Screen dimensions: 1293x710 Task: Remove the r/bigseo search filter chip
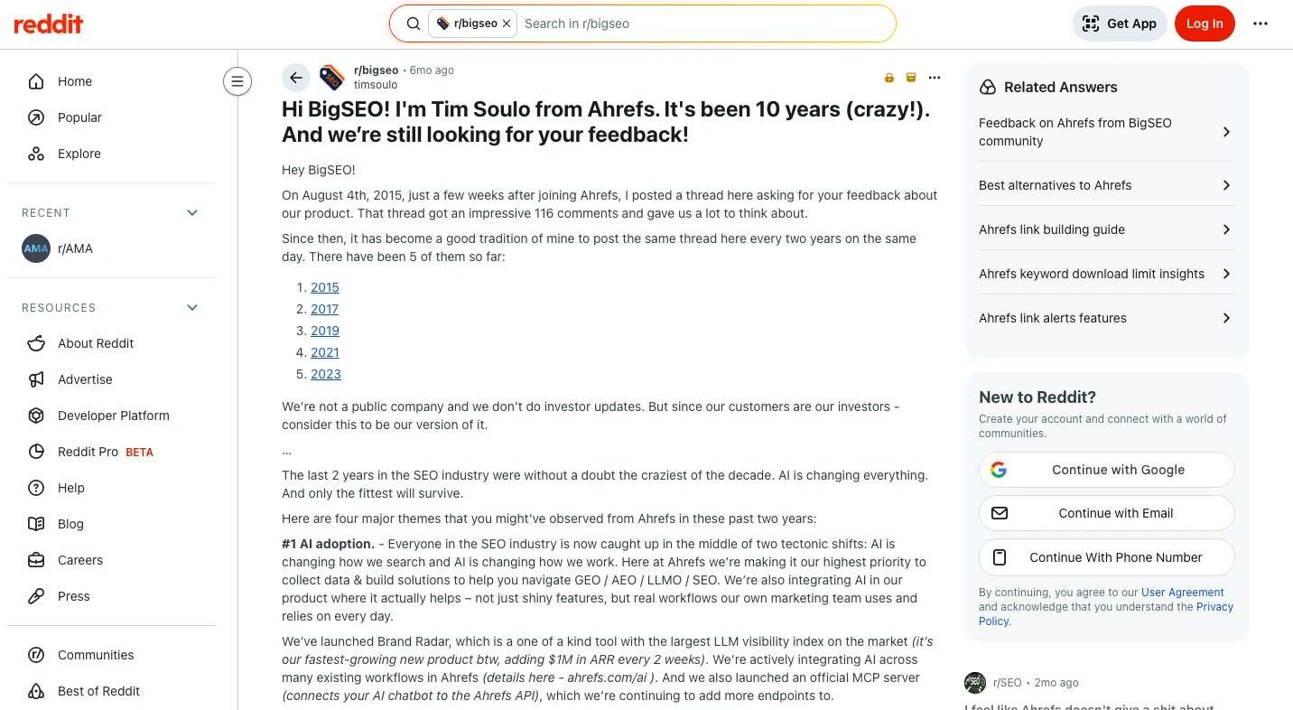point(507,23)
